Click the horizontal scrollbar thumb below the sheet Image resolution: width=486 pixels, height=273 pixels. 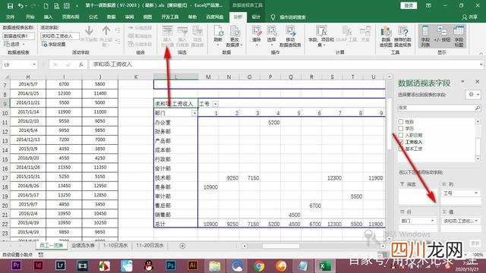[281, 246]
